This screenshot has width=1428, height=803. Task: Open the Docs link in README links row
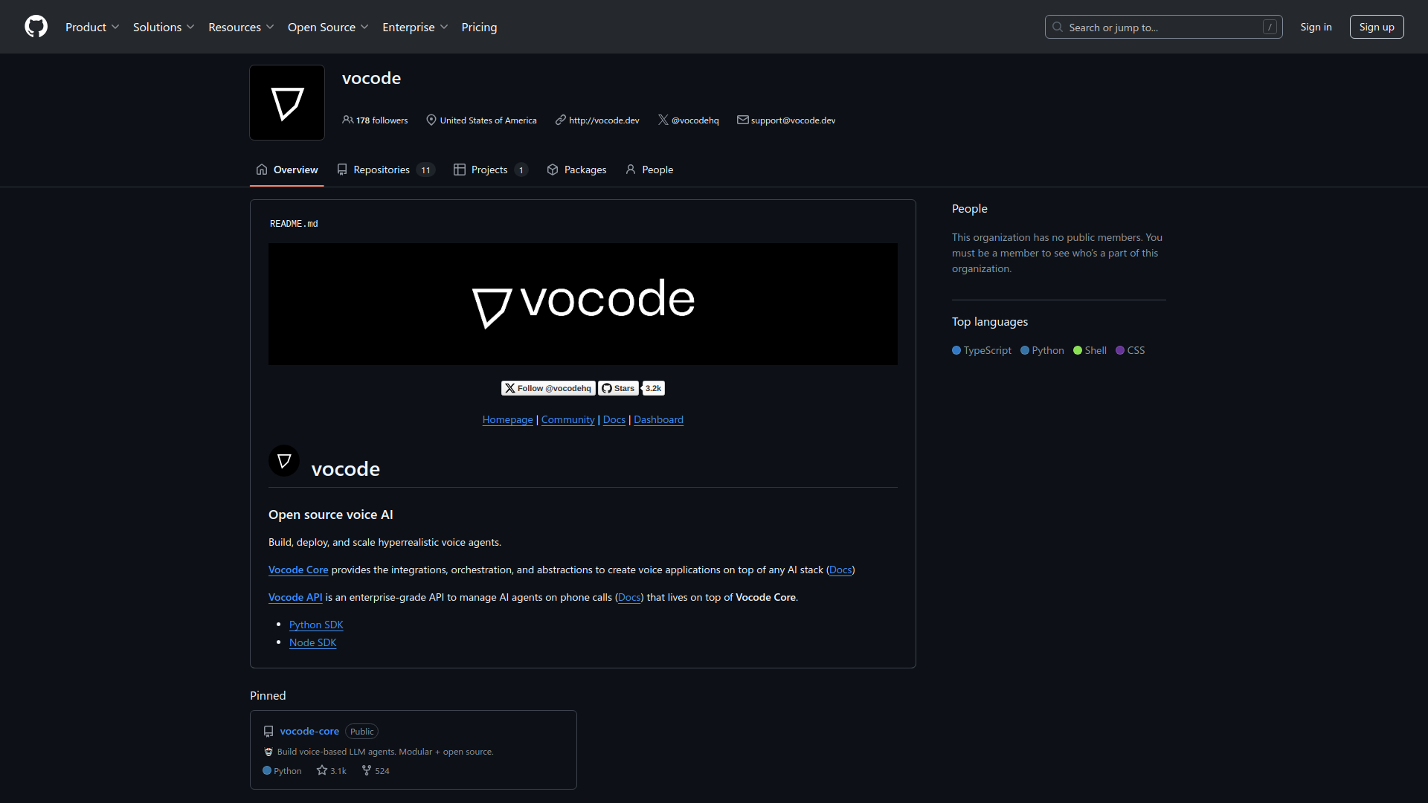tap(614, 420)
